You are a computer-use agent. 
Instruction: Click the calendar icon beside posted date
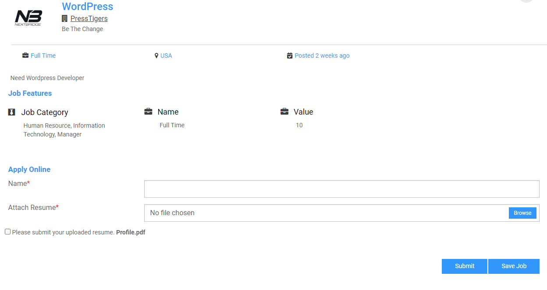(290, 56)
